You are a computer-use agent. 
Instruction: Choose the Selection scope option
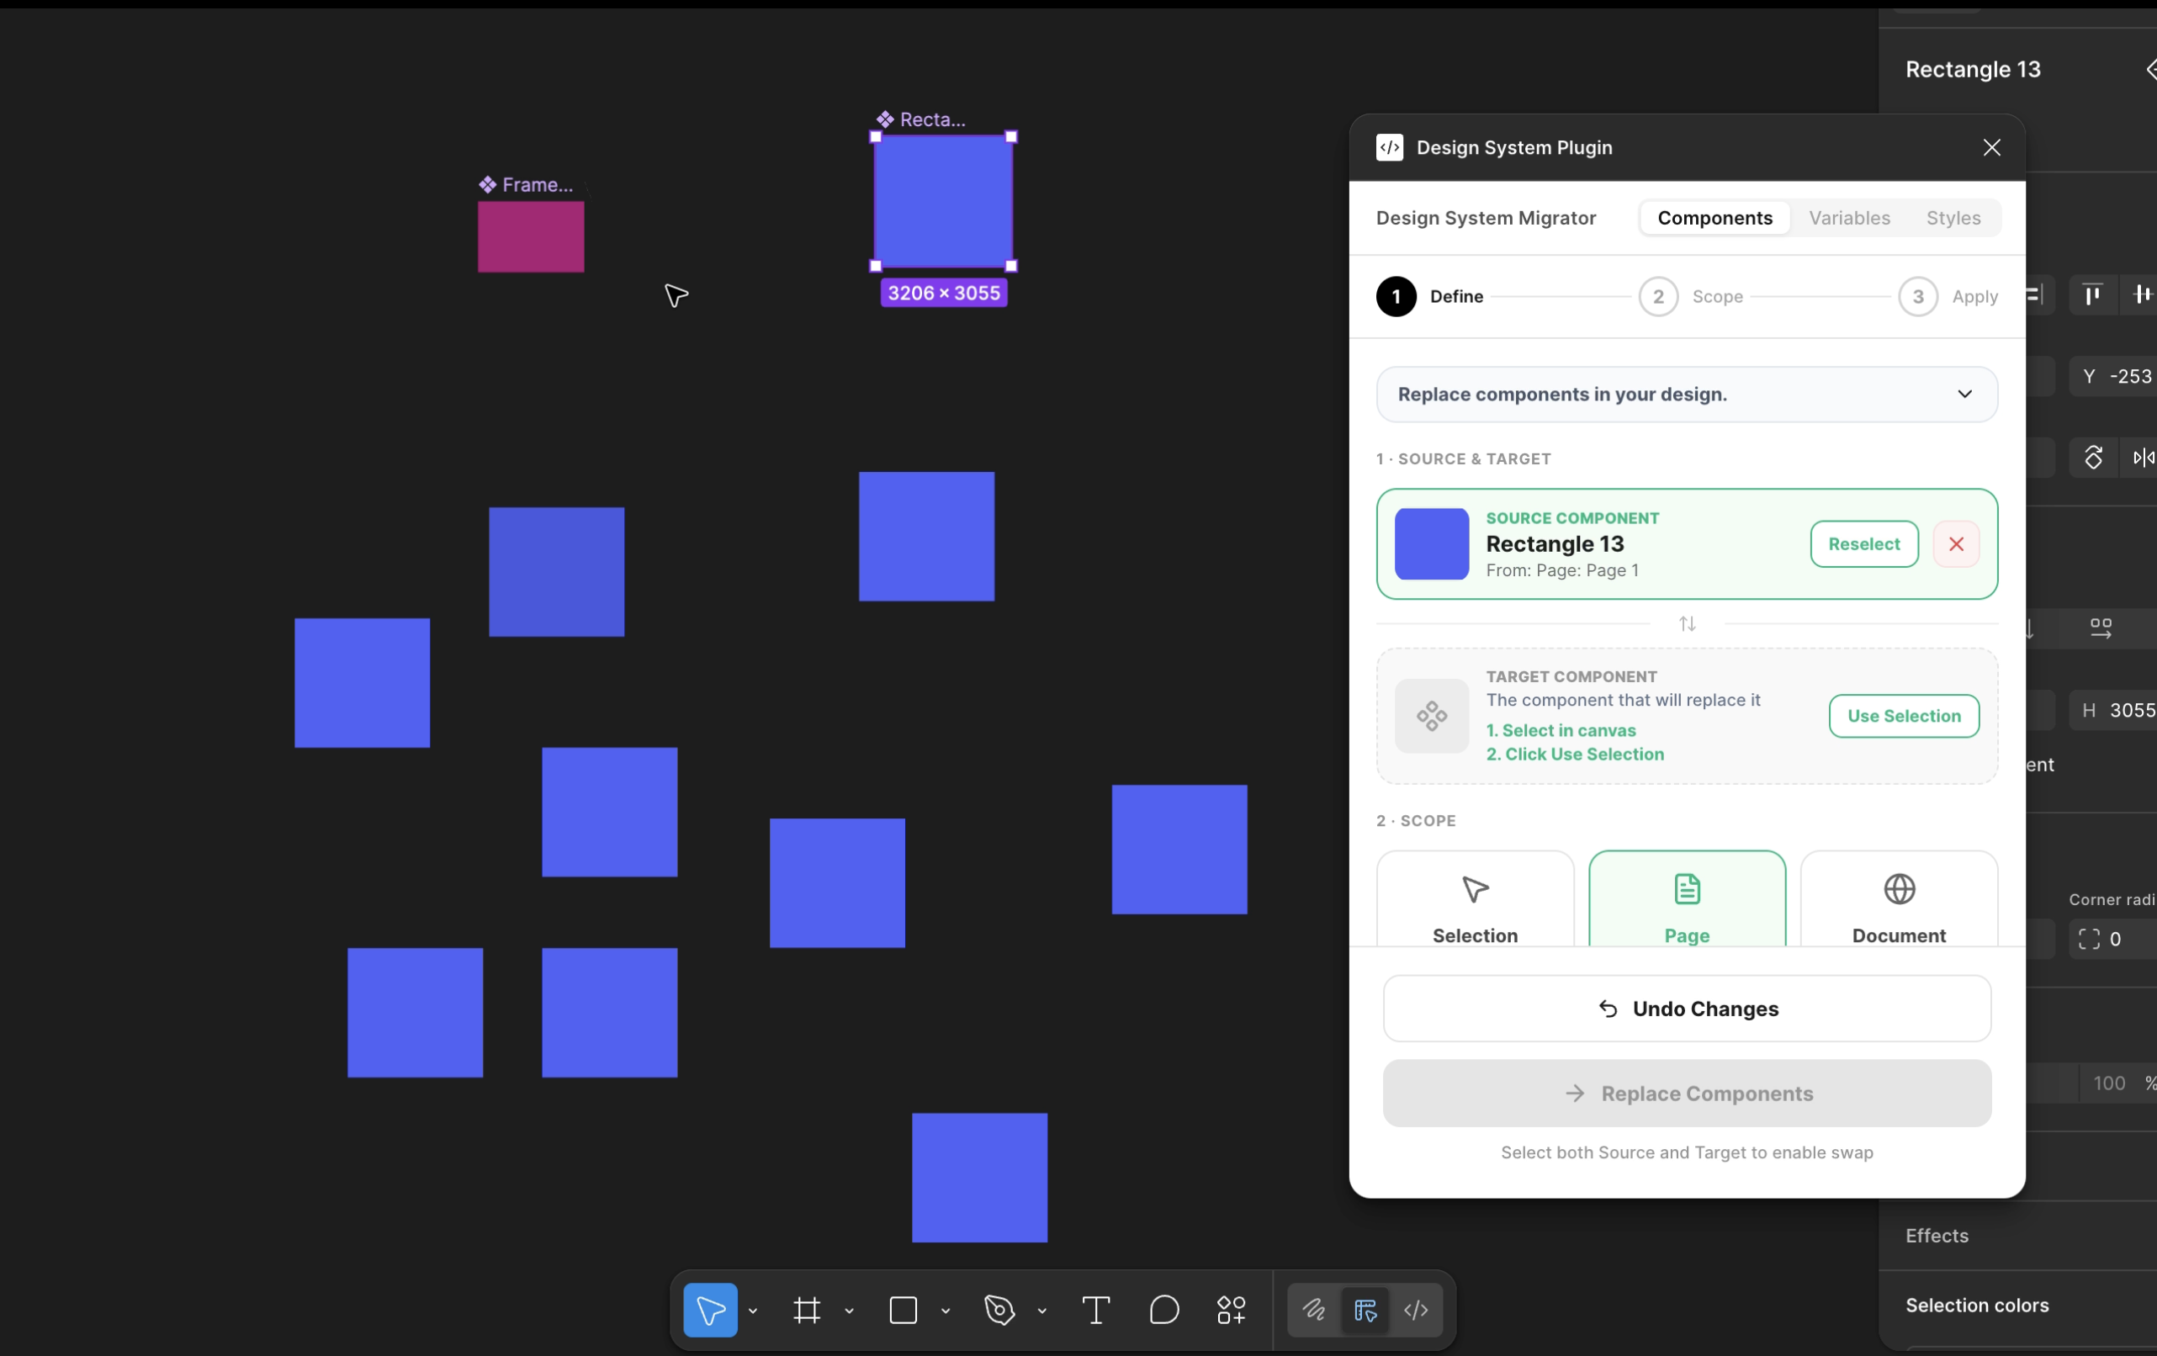tap(1475, 898)
